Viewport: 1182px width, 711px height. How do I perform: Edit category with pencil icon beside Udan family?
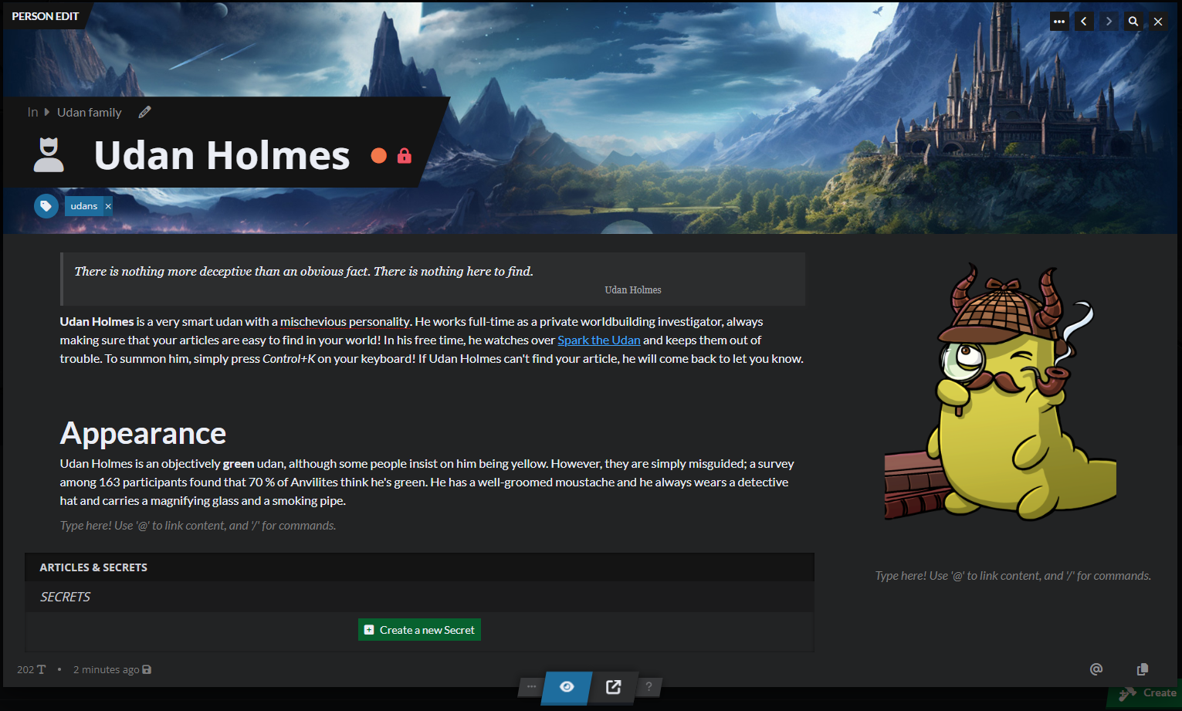point(144,112)
